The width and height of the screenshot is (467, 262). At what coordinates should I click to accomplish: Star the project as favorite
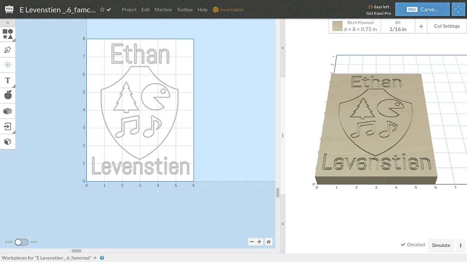(102, 10)
